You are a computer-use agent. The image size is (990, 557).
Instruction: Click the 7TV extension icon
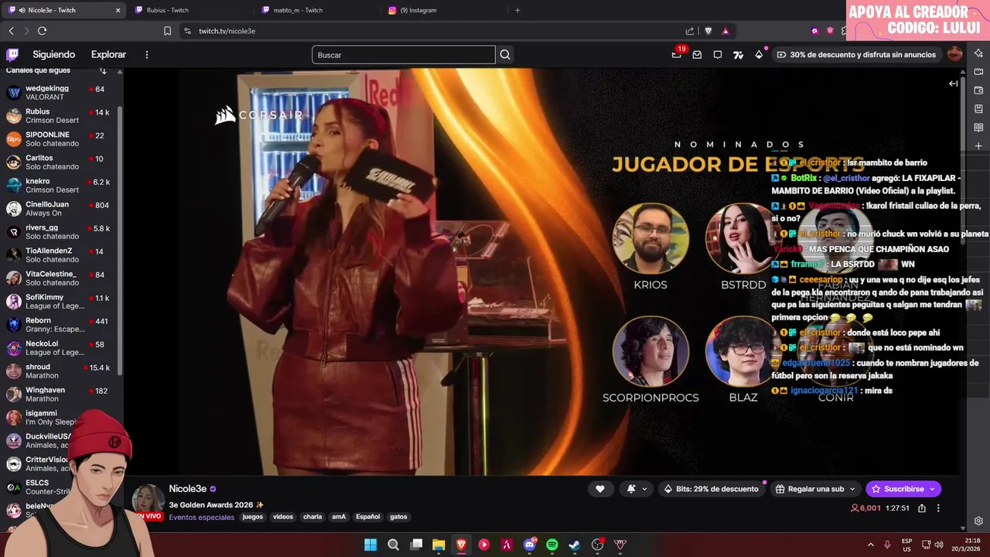tap(738, 55)
